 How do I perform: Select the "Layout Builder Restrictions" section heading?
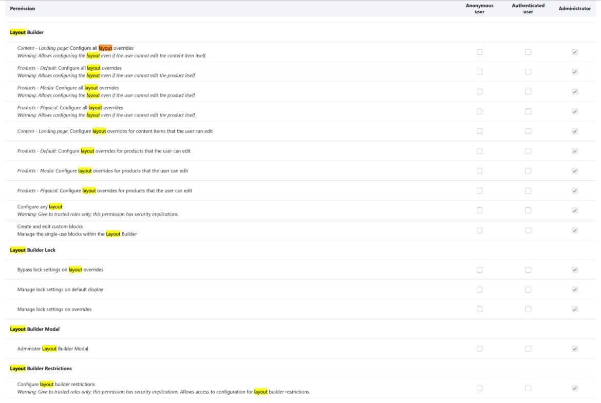(x=41, y=369)
